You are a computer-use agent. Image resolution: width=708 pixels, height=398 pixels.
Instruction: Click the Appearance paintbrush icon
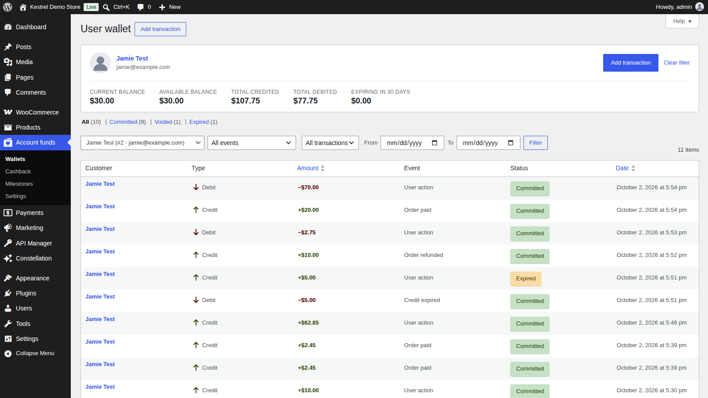(x=8, y=278)
